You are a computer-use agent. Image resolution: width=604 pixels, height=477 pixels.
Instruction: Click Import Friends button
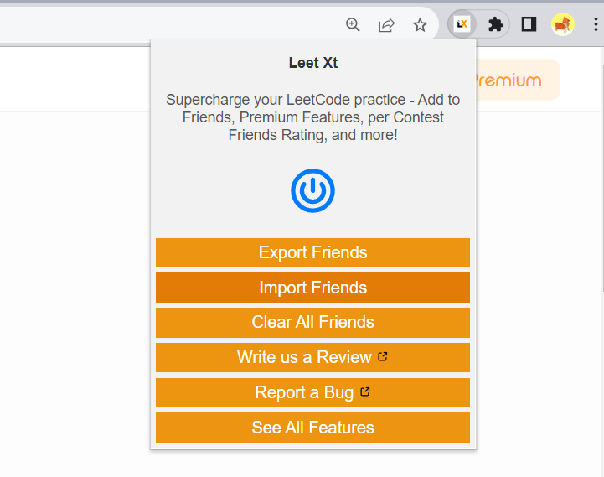(312, 288)
